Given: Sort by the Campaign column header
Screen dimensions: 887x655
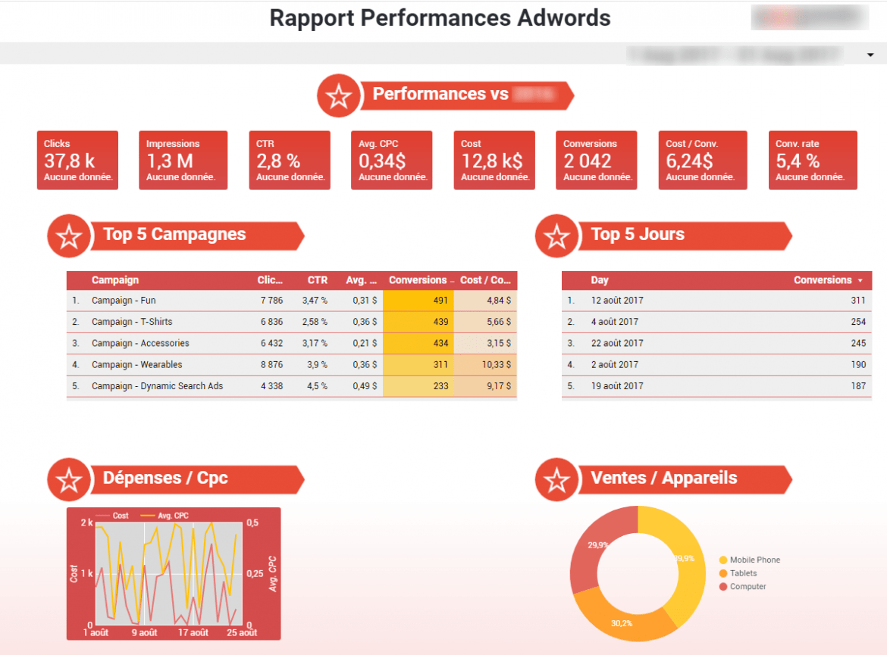Looking at the screenshot, I should [x=115, y=280].
